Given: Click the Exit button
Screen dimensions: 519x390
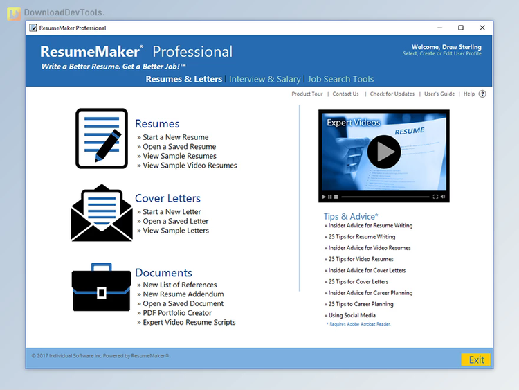Looking at the screenshot, I should (476, 360).
